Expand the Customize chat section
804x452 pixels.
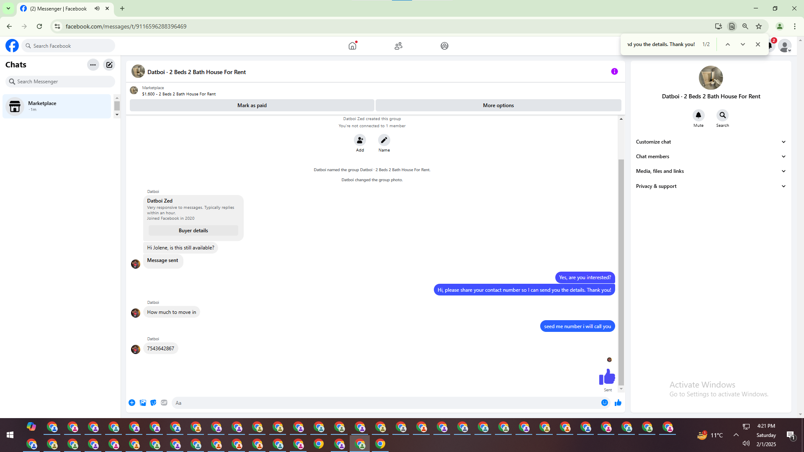[x=711, y=142]
